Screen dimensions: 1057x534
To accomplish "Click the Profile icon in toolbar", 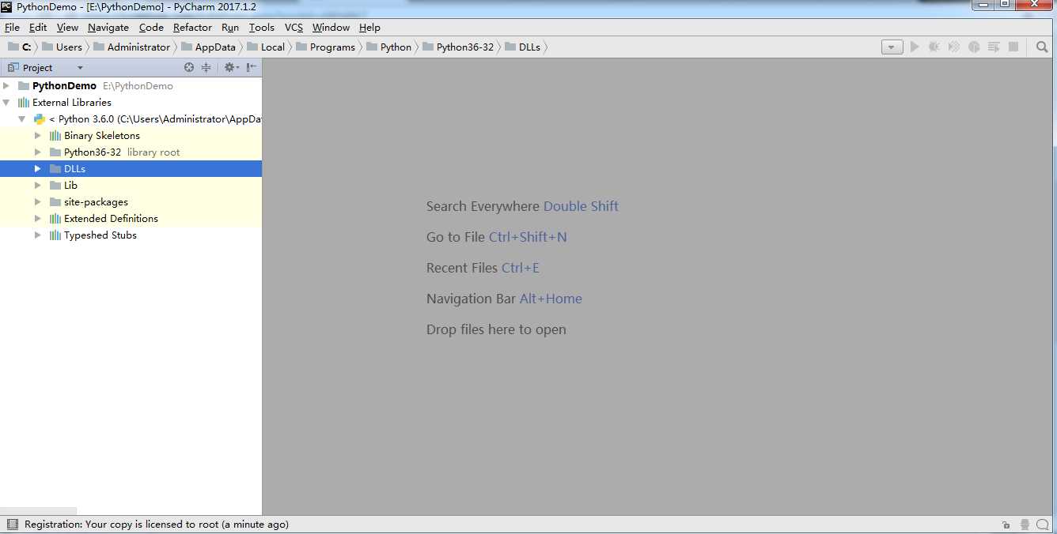I will point(974,47).
